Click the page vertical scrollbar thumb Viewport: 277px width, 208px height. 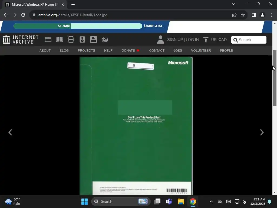coord(275,78)
